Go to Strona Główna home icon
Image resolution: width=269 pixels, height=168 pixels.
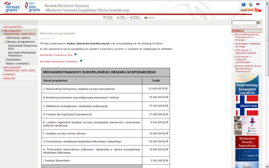pyautogui.click(x=108, y=18)
